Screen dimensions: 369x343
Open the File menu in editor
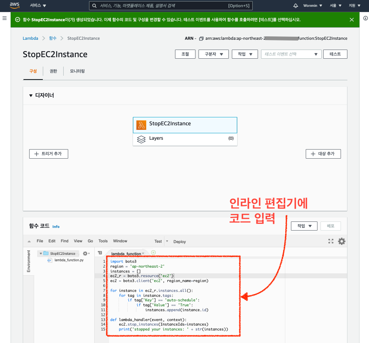[40, 241]
